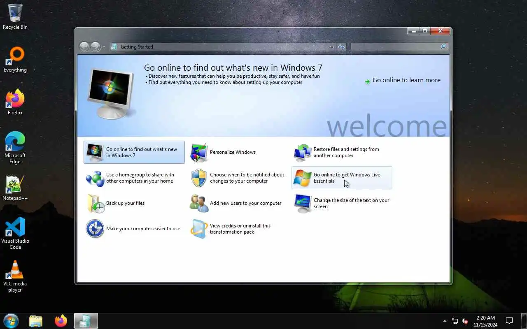Click the muted volume tray icon
The image size is (527, 329).
point(465,321)
